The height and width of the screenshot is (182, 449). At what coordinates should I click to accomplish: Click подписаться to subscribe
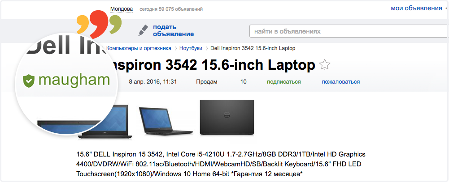[284, 82]
